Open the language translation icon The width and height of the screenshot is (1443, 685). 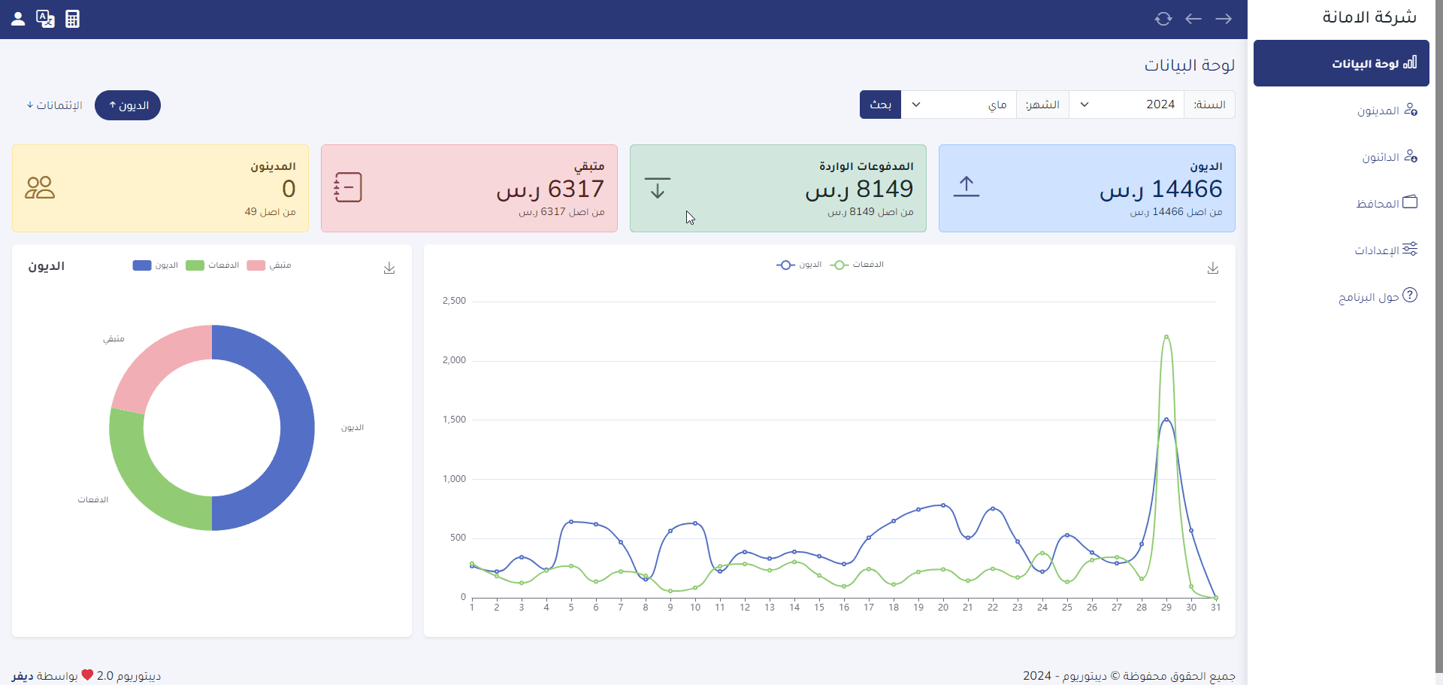45,19
